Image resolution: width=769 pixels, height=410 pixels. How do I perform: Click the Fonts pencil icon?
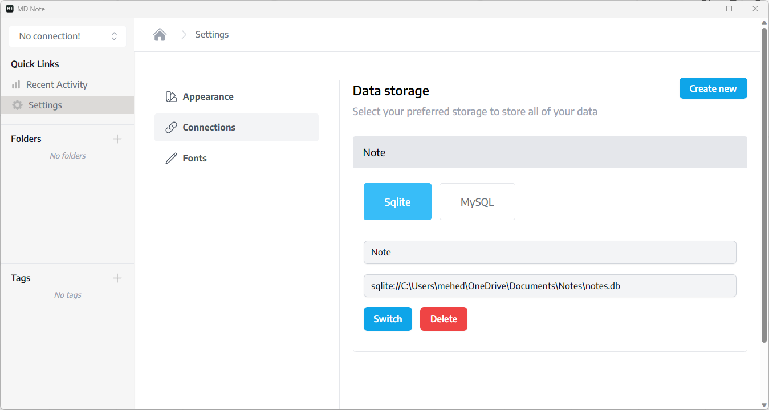(171, 158)
